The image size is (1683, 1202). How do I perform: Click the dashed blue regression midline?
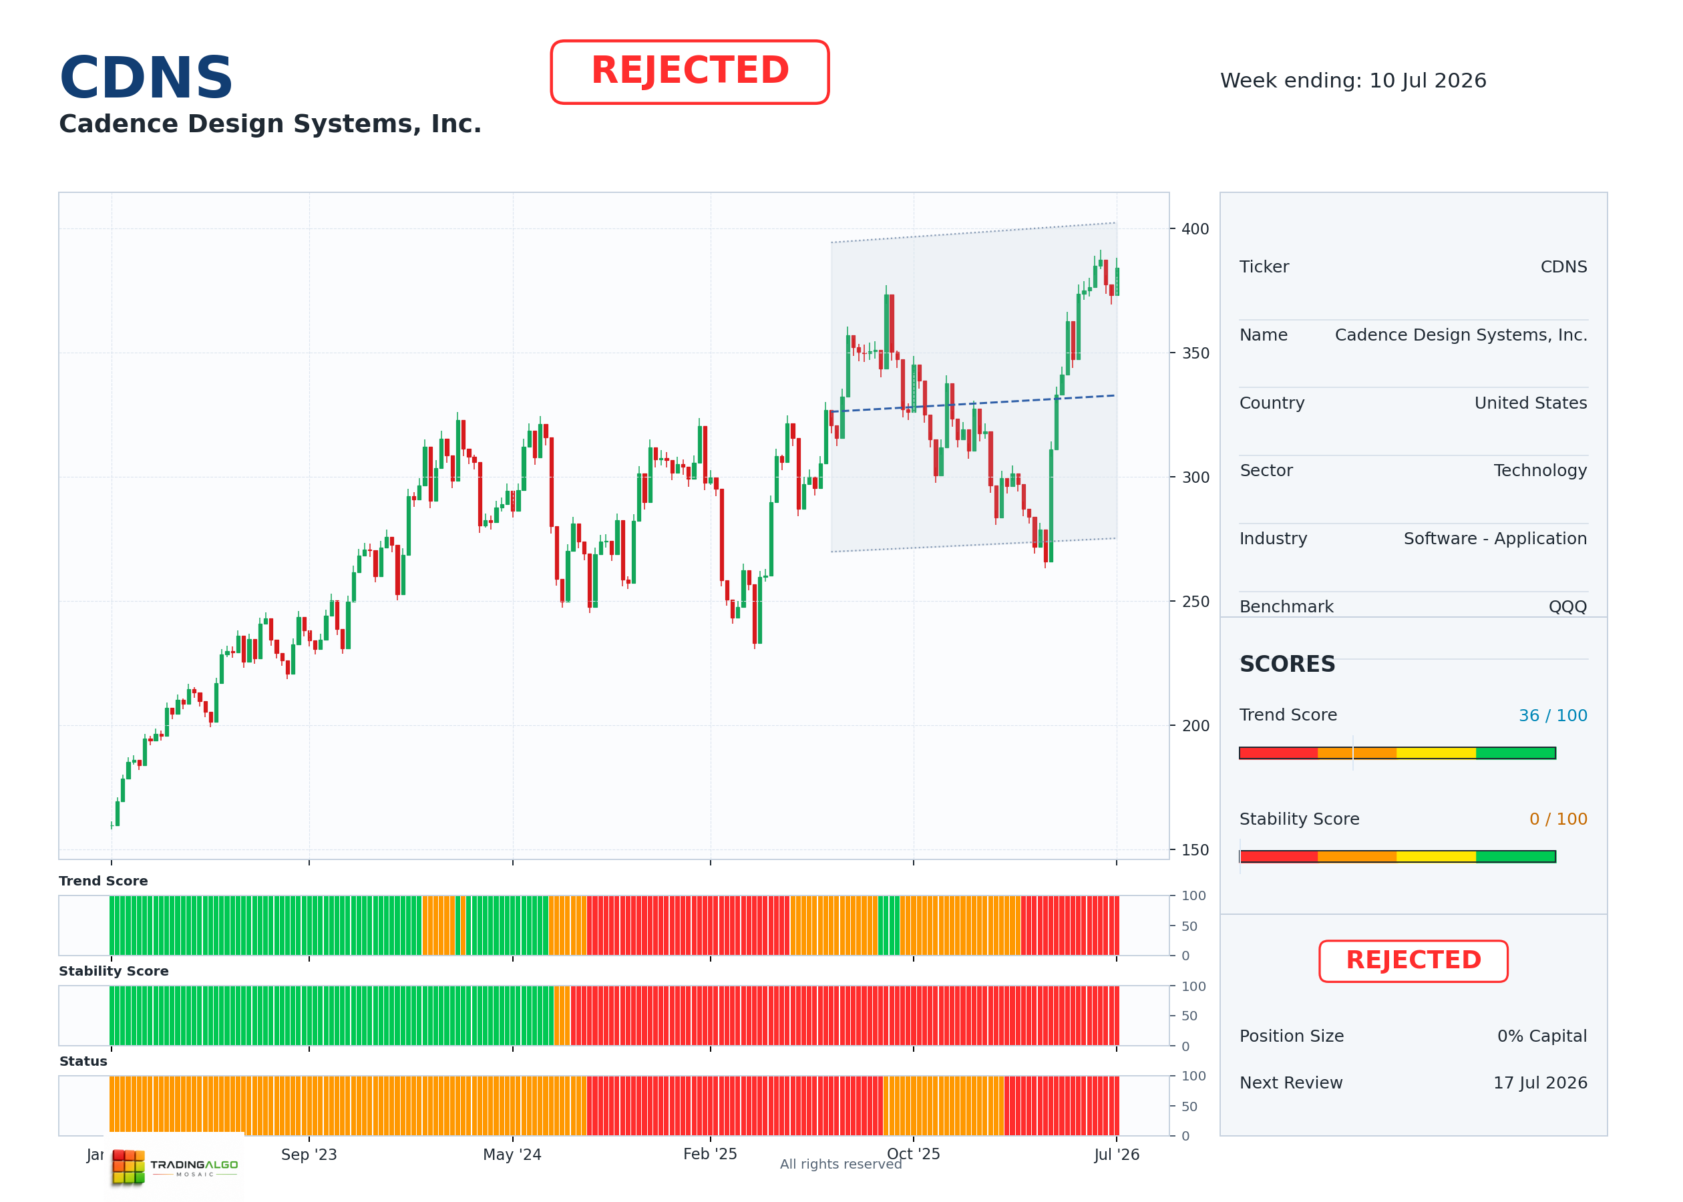click(x=973, y=403)
